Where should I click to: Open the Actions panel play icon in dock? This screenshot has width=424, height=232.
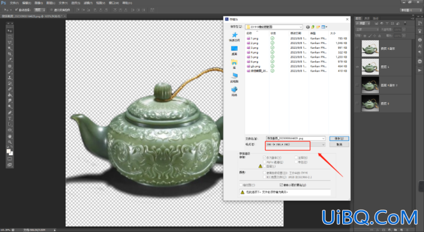coord(420,70)
